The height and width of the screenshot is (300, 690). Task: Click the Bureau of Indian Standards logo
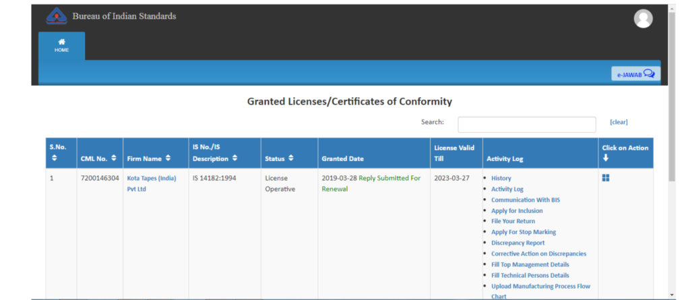pos(57,16)
